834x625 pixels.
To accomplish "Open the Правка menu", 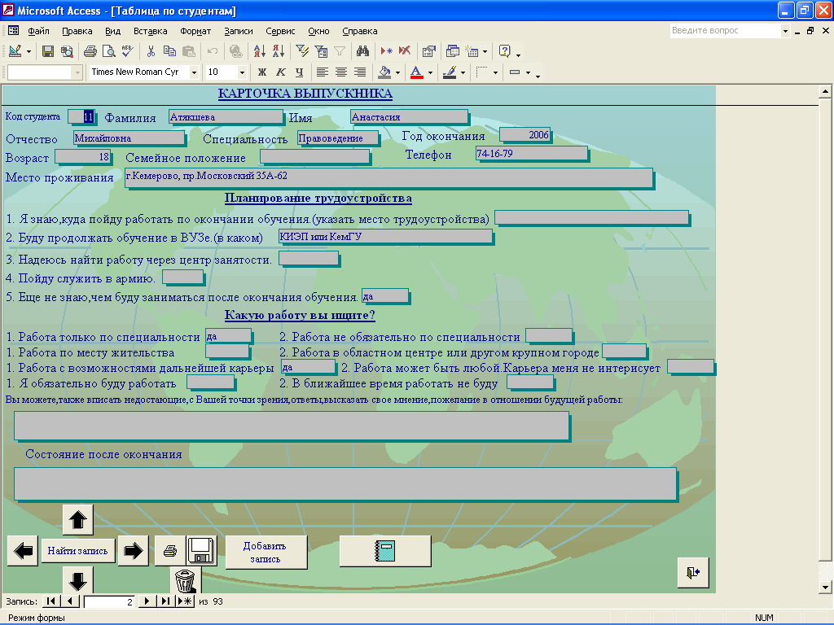I will click(77, 32).
